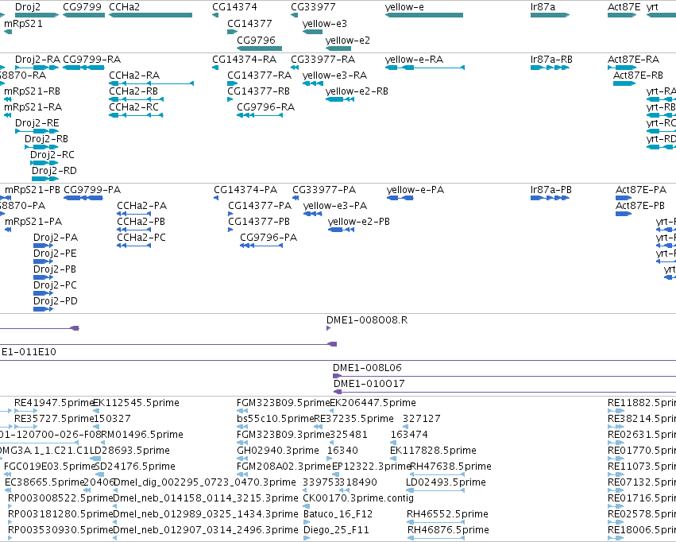Select transcript CCHa2-RA

[x=151, y=83]
